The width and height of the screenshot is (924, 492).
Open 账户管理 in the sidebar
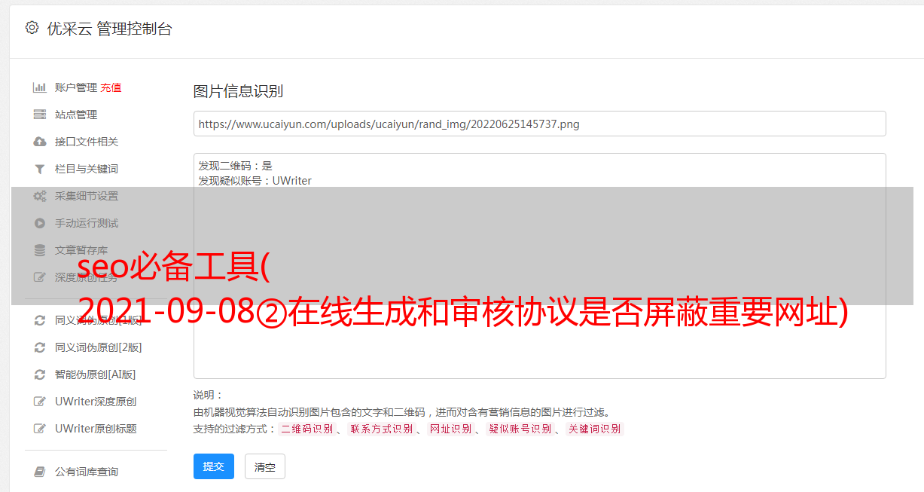(76, 87)
